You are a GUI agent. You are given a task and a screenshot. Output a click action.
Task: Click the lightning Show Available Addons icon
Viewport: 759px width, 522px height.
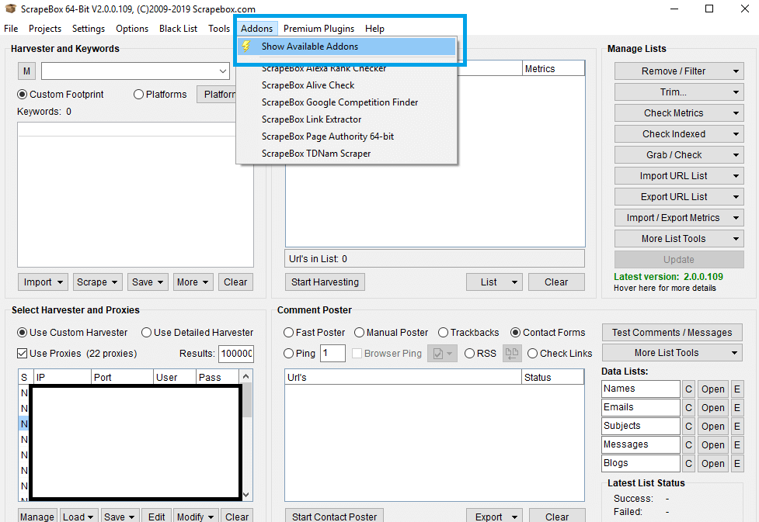(246, 47)
